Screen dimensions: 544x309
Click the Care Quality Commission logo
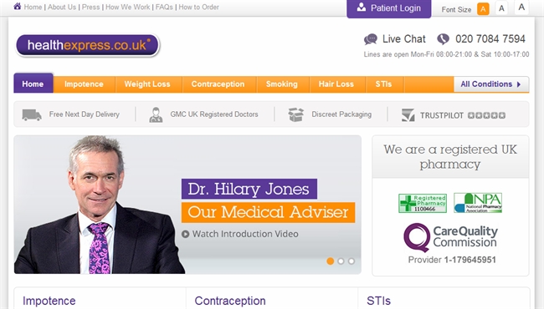tap(450, 237)
